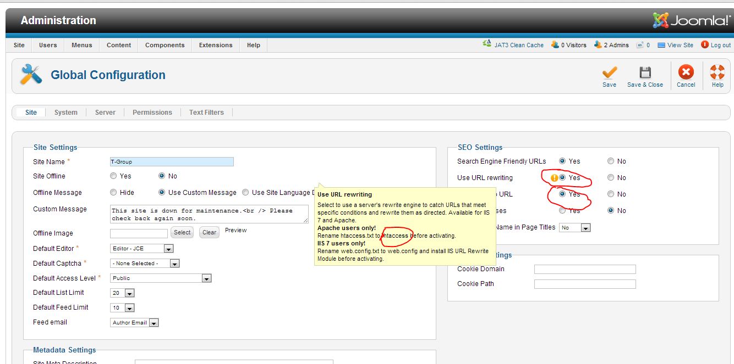The image size is (734, 364).
Task: Switch to the Permissions tab
Action: click(x=152, y=113)
